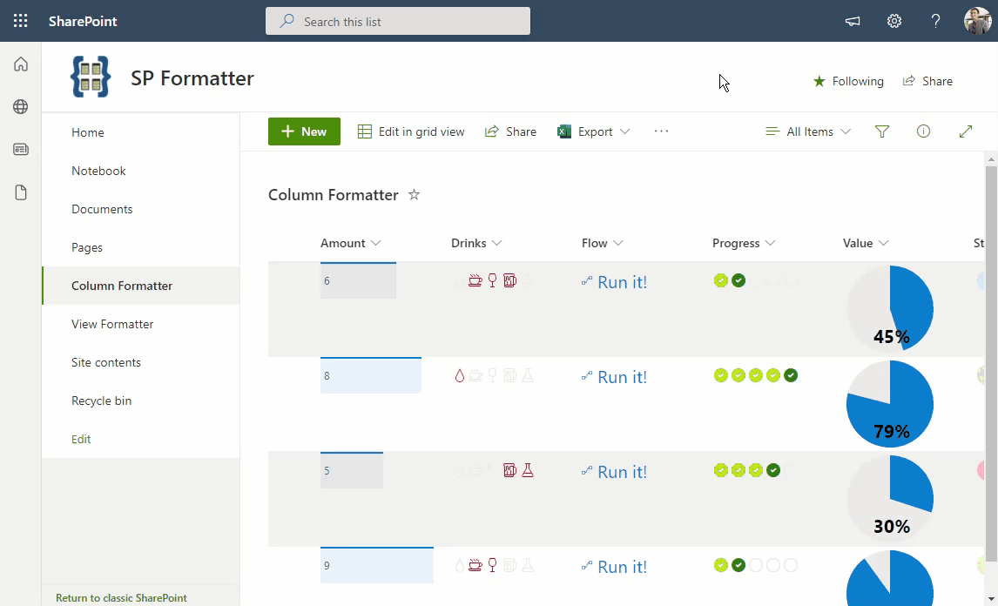This screenshot has height=606, width=998.
Task: Select Site contents in side navigation
Action: coord(106,362)
